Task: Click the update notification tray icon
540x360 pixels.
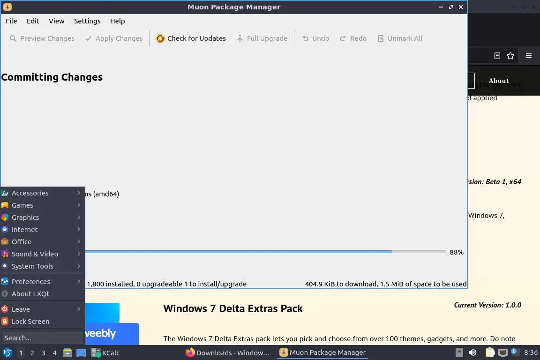Action: coord(514,352)
